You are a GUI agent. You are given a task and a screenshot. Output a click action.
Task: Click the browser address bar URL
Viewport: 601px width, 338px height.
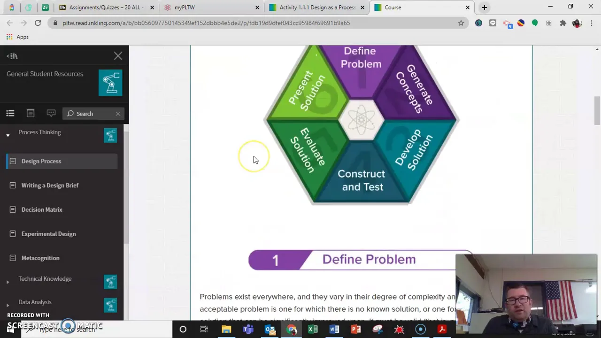206,23
